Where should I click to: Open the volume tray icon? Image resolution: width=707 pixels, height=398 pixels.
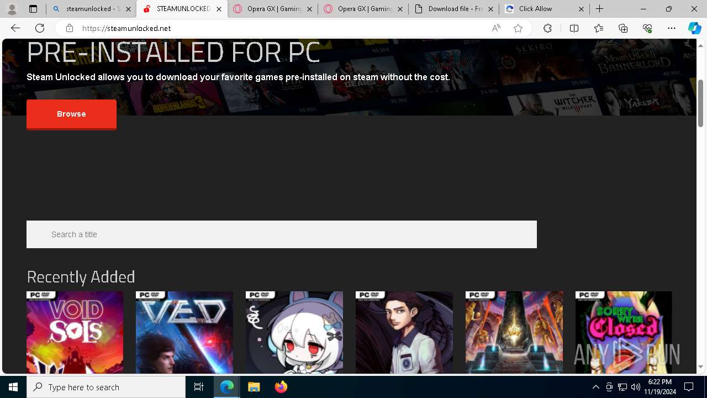636,387
